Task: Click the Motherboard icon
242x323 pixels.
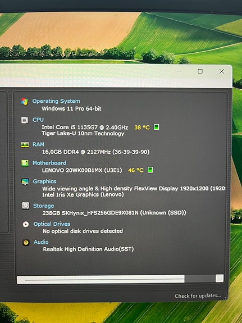Action: (25, 163)
